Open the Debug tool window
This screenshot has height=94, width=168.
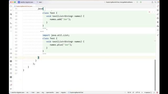tap(11, 57)
